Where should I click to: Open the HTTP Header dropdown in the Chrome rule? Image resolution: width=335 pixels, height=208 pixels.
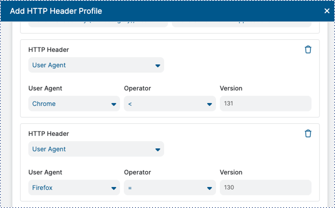pos(96,65)
